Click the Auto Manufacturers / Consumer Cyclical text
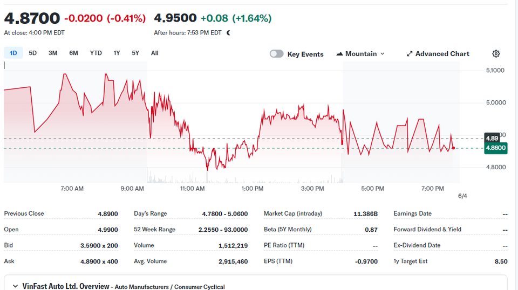This screenshot has height=290, width=518. 170,287
